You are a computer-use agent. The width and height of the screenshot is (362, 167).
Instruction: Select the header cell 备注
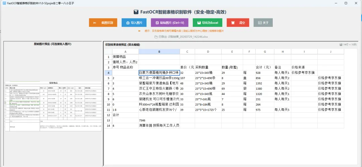tap(283, 67)
